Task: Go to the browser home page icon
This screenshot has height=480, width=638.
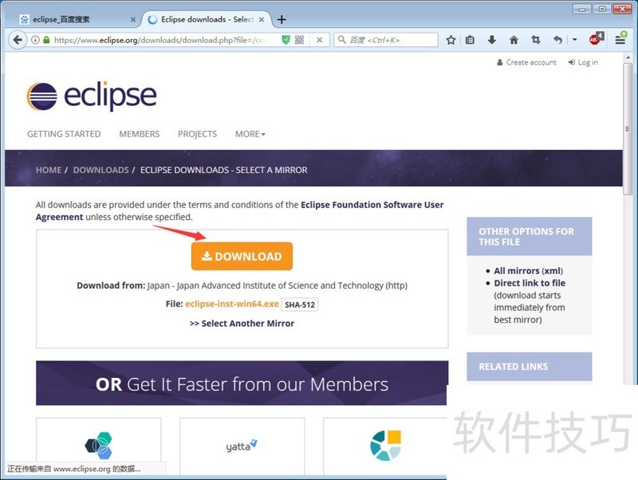Action: pyautogui.click(x=514, y=40)
